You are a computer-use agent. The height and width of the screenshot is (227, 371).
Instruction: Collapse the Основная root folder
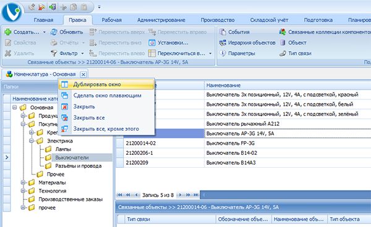15,107
